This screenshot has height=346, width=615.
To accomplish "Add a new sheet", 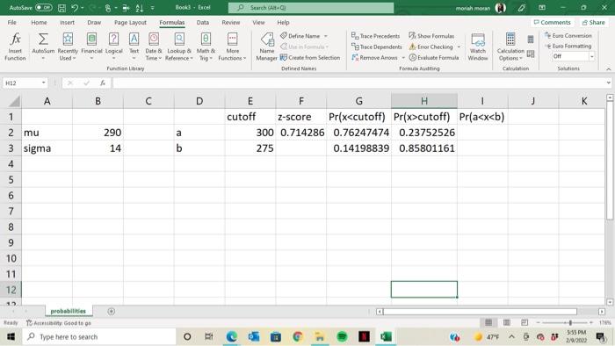I will (111, 311).
